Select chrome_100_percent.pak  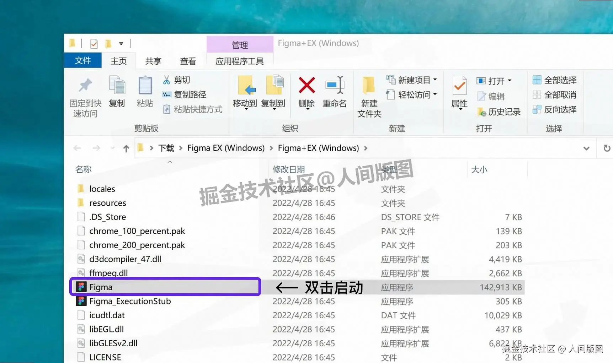[x=137, y=231]
